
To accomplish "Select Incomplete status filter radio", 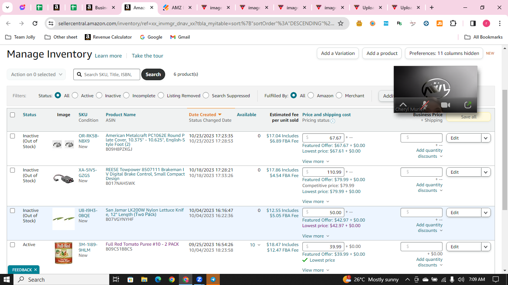I will [x=126, y=95].
